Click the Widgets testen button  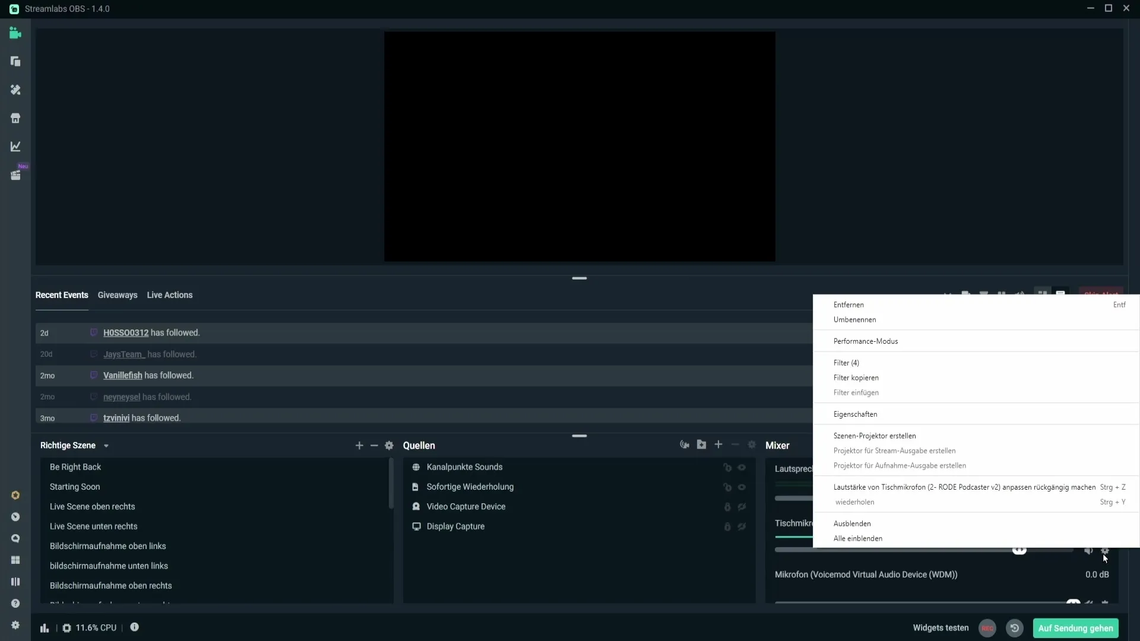pyautogui.click(x=940, y=628)
